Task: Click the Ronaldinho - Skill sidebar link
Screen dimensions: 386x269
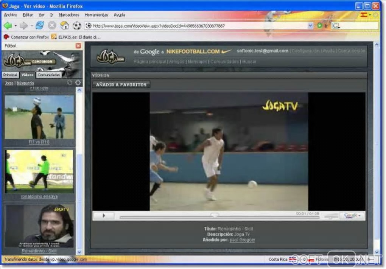Action: pos(39,251)
